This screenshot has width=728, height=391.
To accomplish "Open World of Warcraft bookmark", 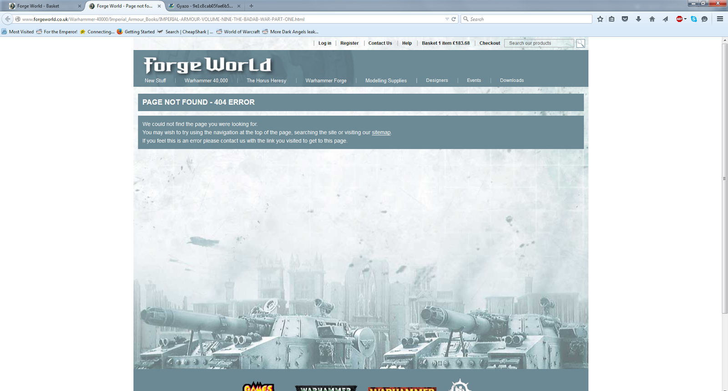I will coord(238,32).
